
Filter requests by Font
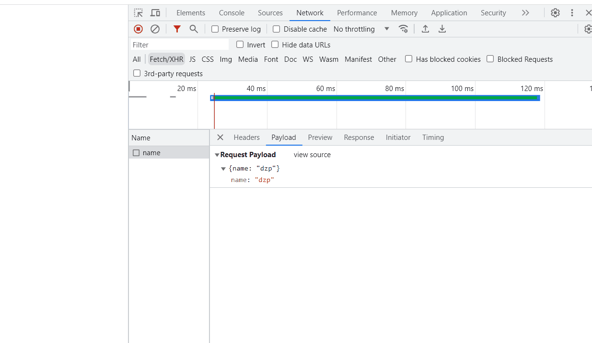[271, 59]
